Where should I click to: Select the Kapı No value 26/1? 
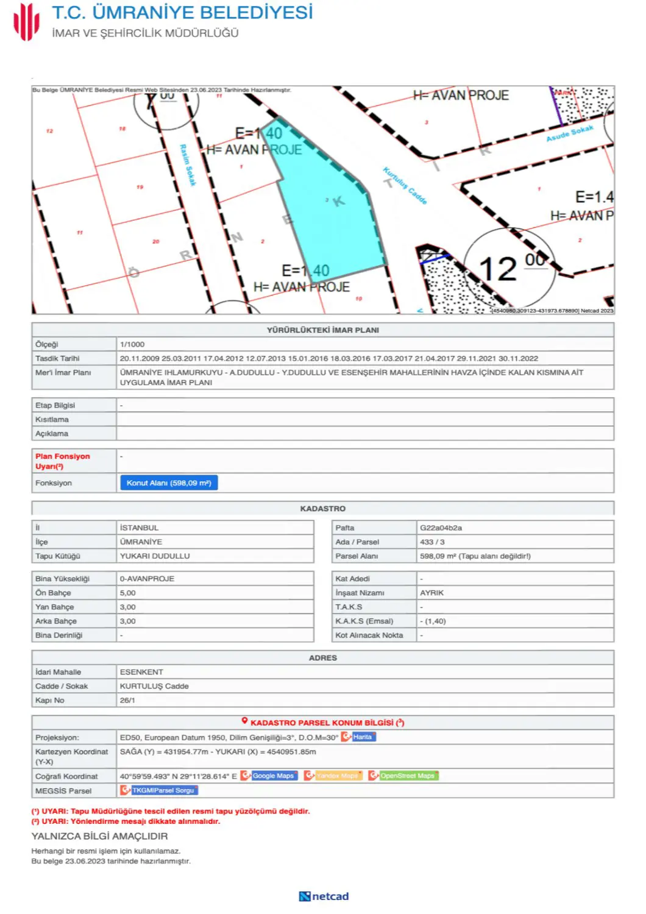127,700
